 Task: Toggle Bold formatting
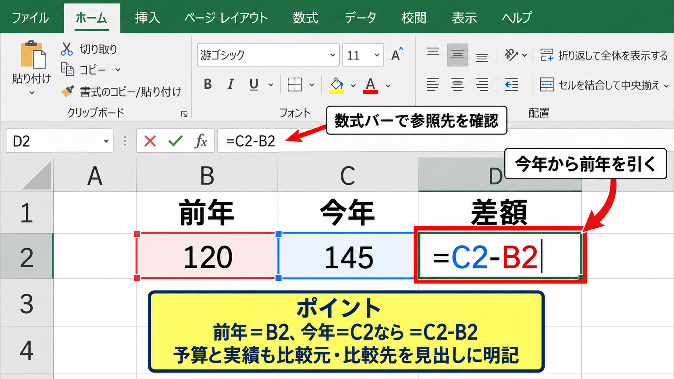pos(208,84)
